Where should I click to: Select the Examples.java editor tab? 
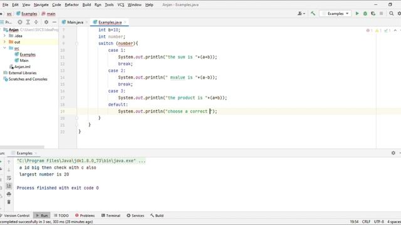coord(110,22)
